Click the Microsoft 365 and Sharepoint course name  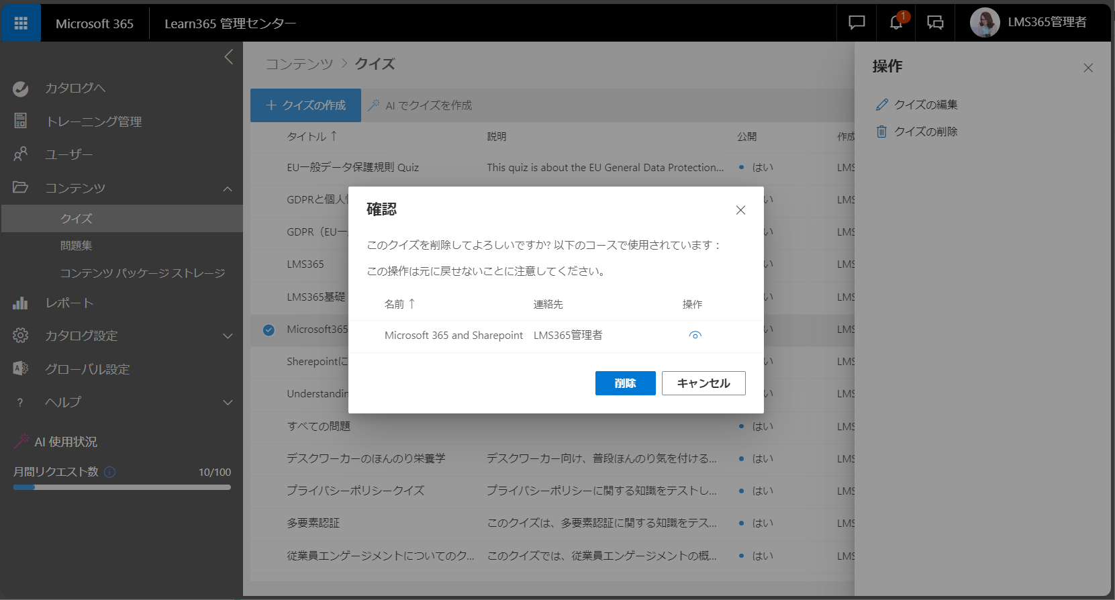[x=454, y=335]
